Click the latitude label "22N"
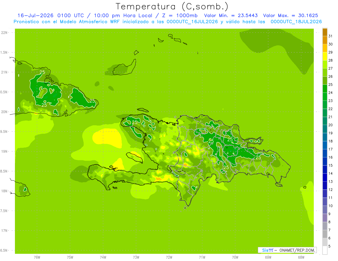Viewport: 338px width, 261px height. [x=5, y=32]
